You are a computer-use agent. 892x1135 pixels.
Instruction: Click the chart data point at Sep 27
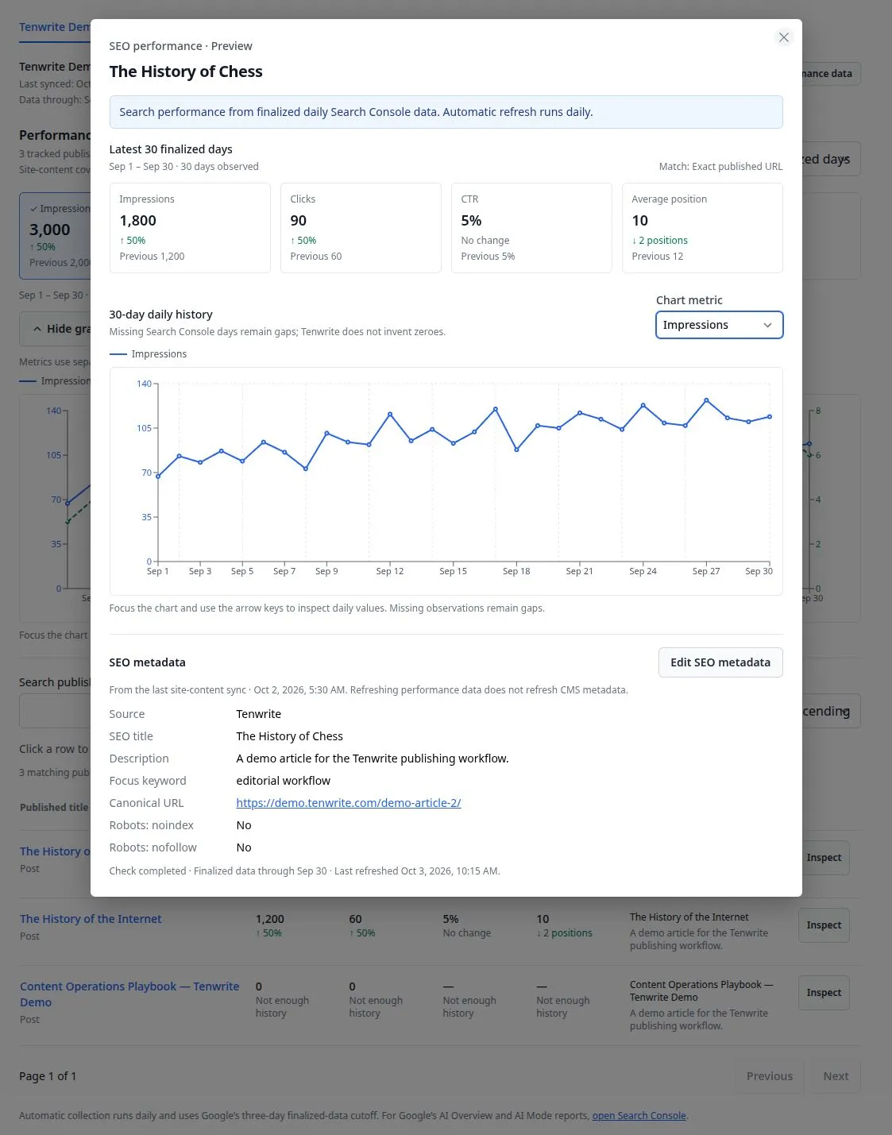point(706,400)
